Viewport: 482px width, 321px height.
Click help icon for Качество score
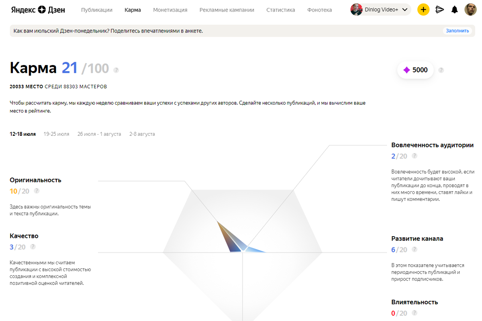click(x=33, y=247)
